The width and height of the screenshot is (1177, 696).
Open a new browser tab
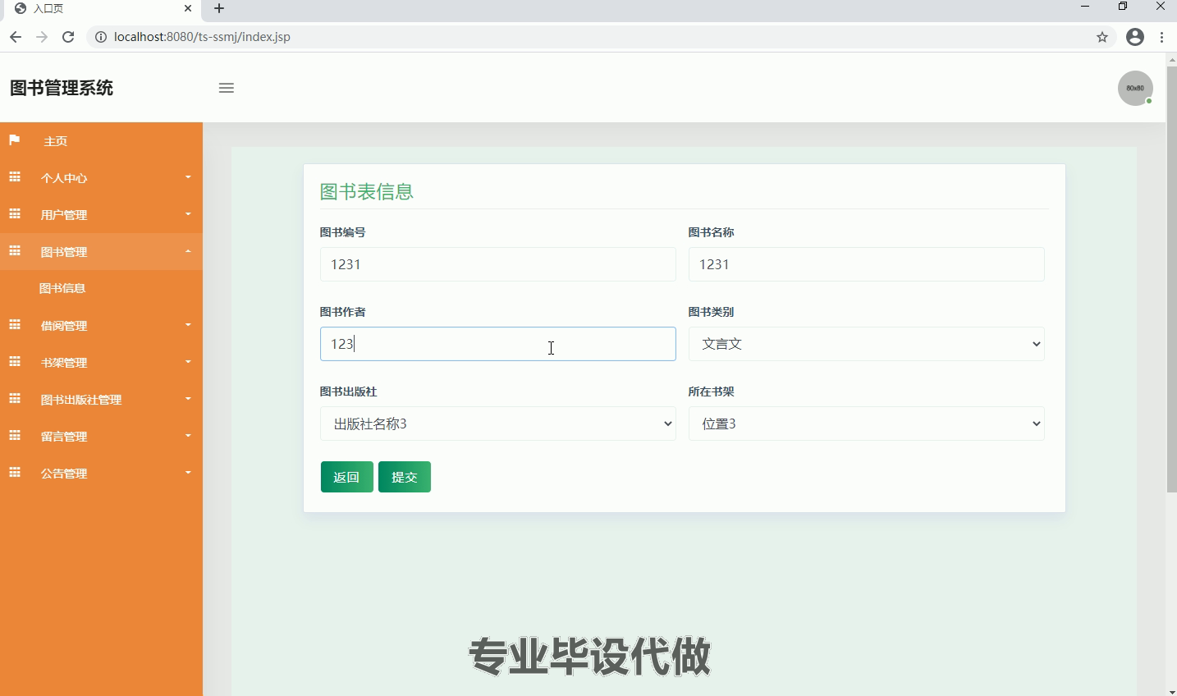point(219,8)
